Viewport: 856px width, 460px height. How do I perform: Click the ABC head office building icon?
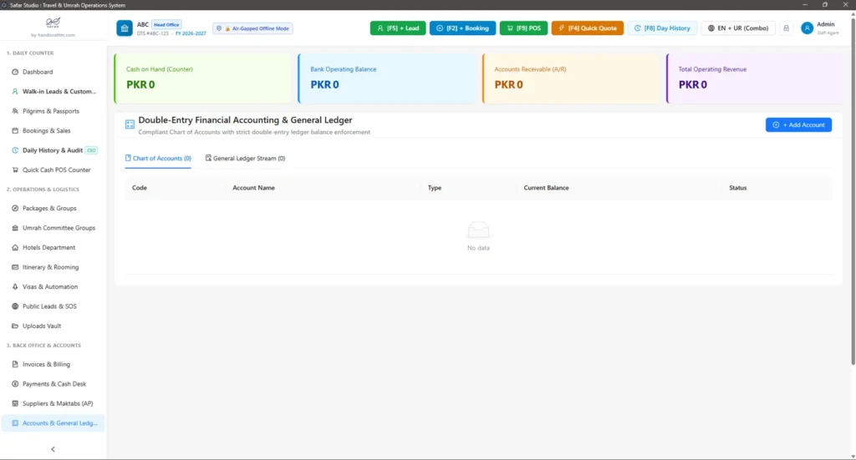(125, 28)
